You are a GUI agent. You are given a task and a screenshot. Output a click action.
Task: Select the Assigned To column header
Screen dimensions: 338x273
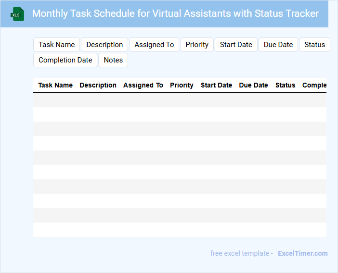pyautogui.click(x=143, y=85)
